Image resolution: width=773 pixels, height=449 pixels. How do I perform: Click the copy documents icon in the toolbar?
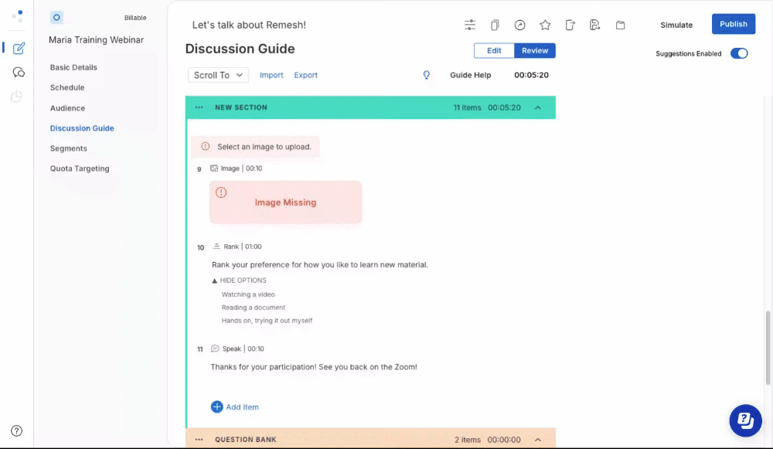[x=495, y=25]
